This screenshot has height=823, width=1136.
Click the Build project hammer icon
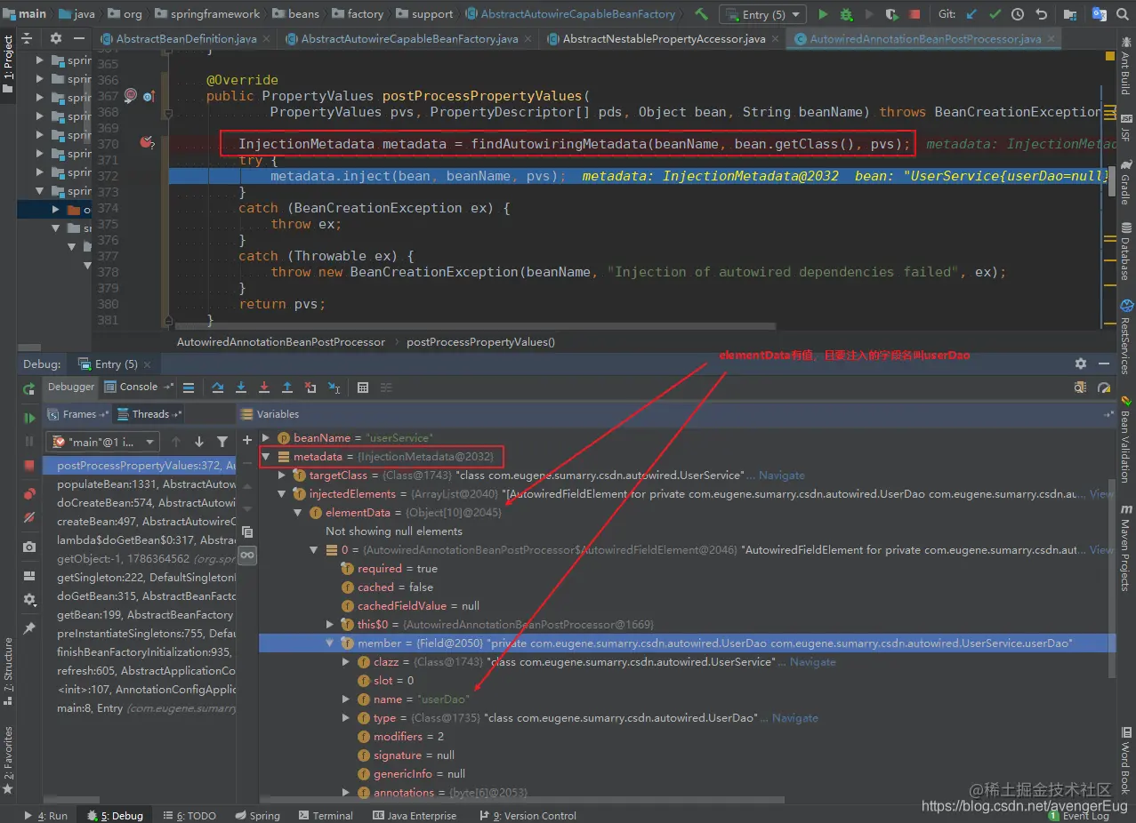click(702, 14)
